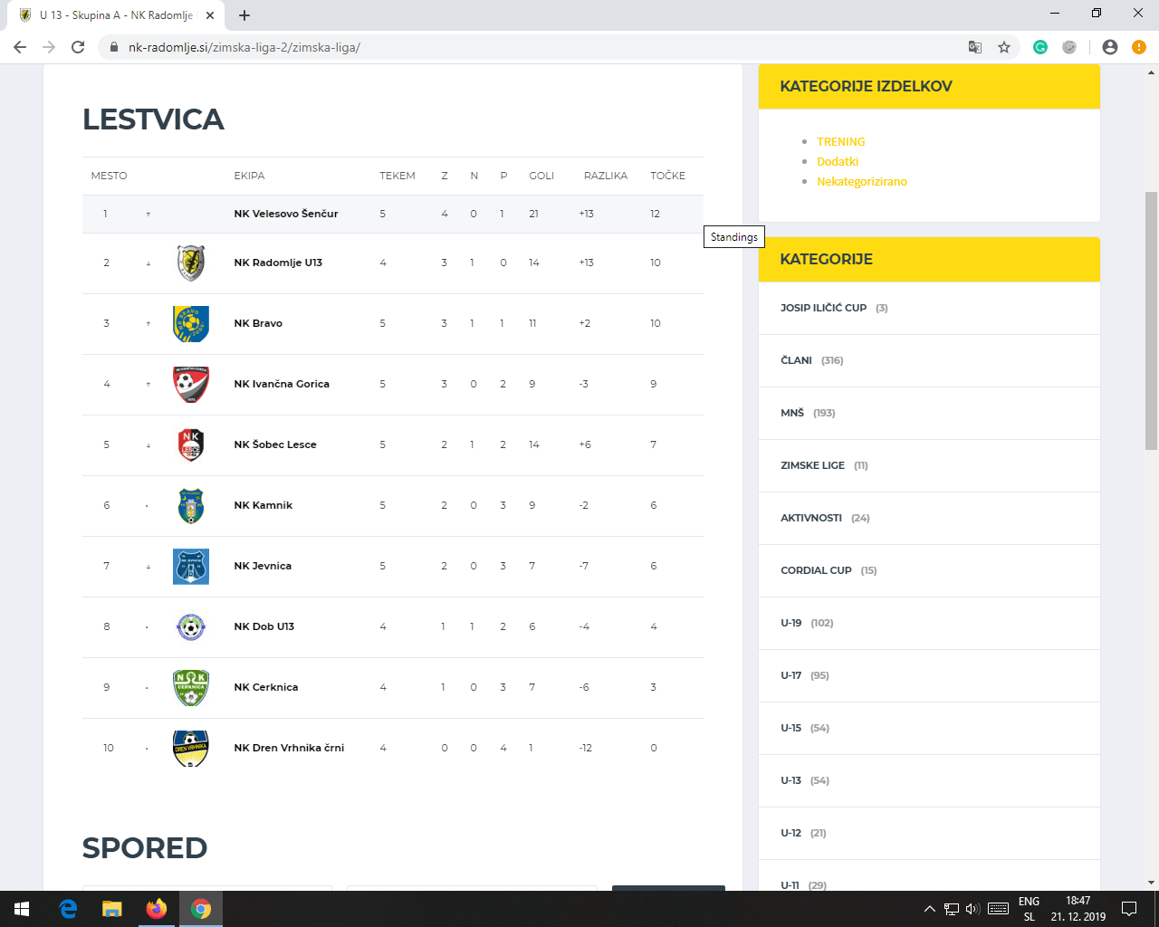Click the NK Ivančna Gorica crest
The height and width of the screenshot is (927, 1159).
[191, 384]
